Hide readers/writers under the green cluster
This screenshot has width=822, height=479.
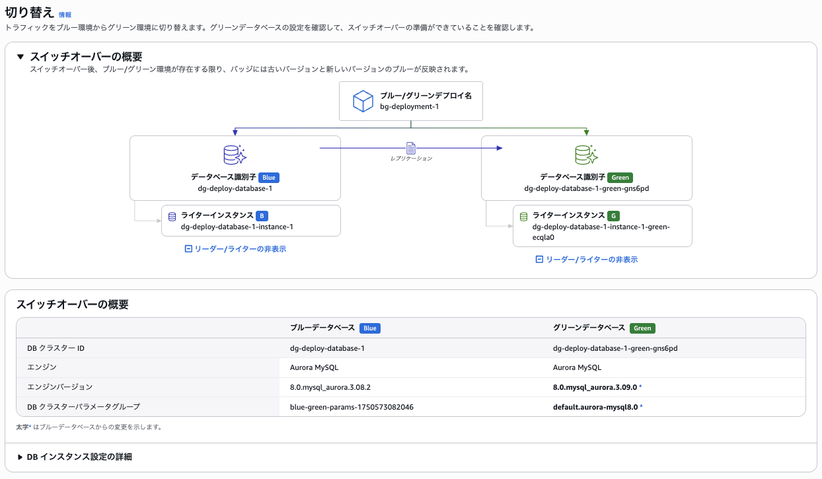pos(587,260)
